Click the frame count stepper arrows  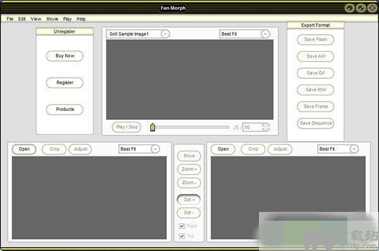coord(266,127)
